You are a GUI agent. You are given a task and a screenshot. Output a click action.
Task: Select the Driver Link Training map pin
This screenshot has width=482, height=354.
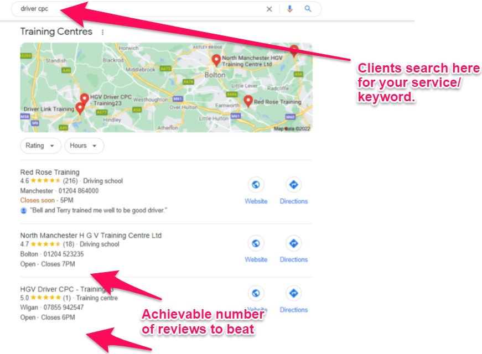80,108
